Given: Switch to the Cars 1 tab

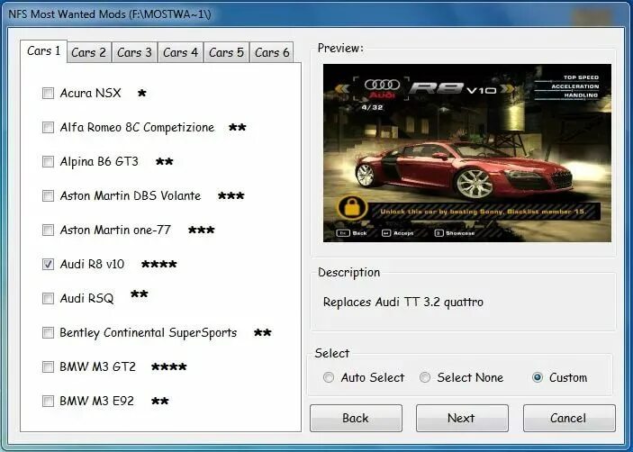Looking at the screenshot, I should (43, 51).
